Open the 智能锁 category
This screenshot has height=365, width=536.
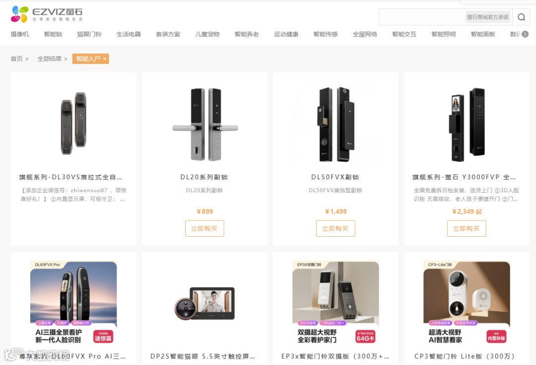[53, 34]
